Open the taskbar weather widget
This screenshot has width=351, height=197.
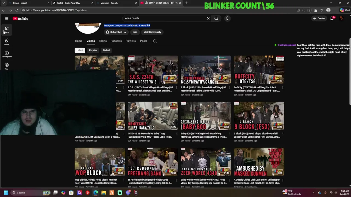point(292,193)
